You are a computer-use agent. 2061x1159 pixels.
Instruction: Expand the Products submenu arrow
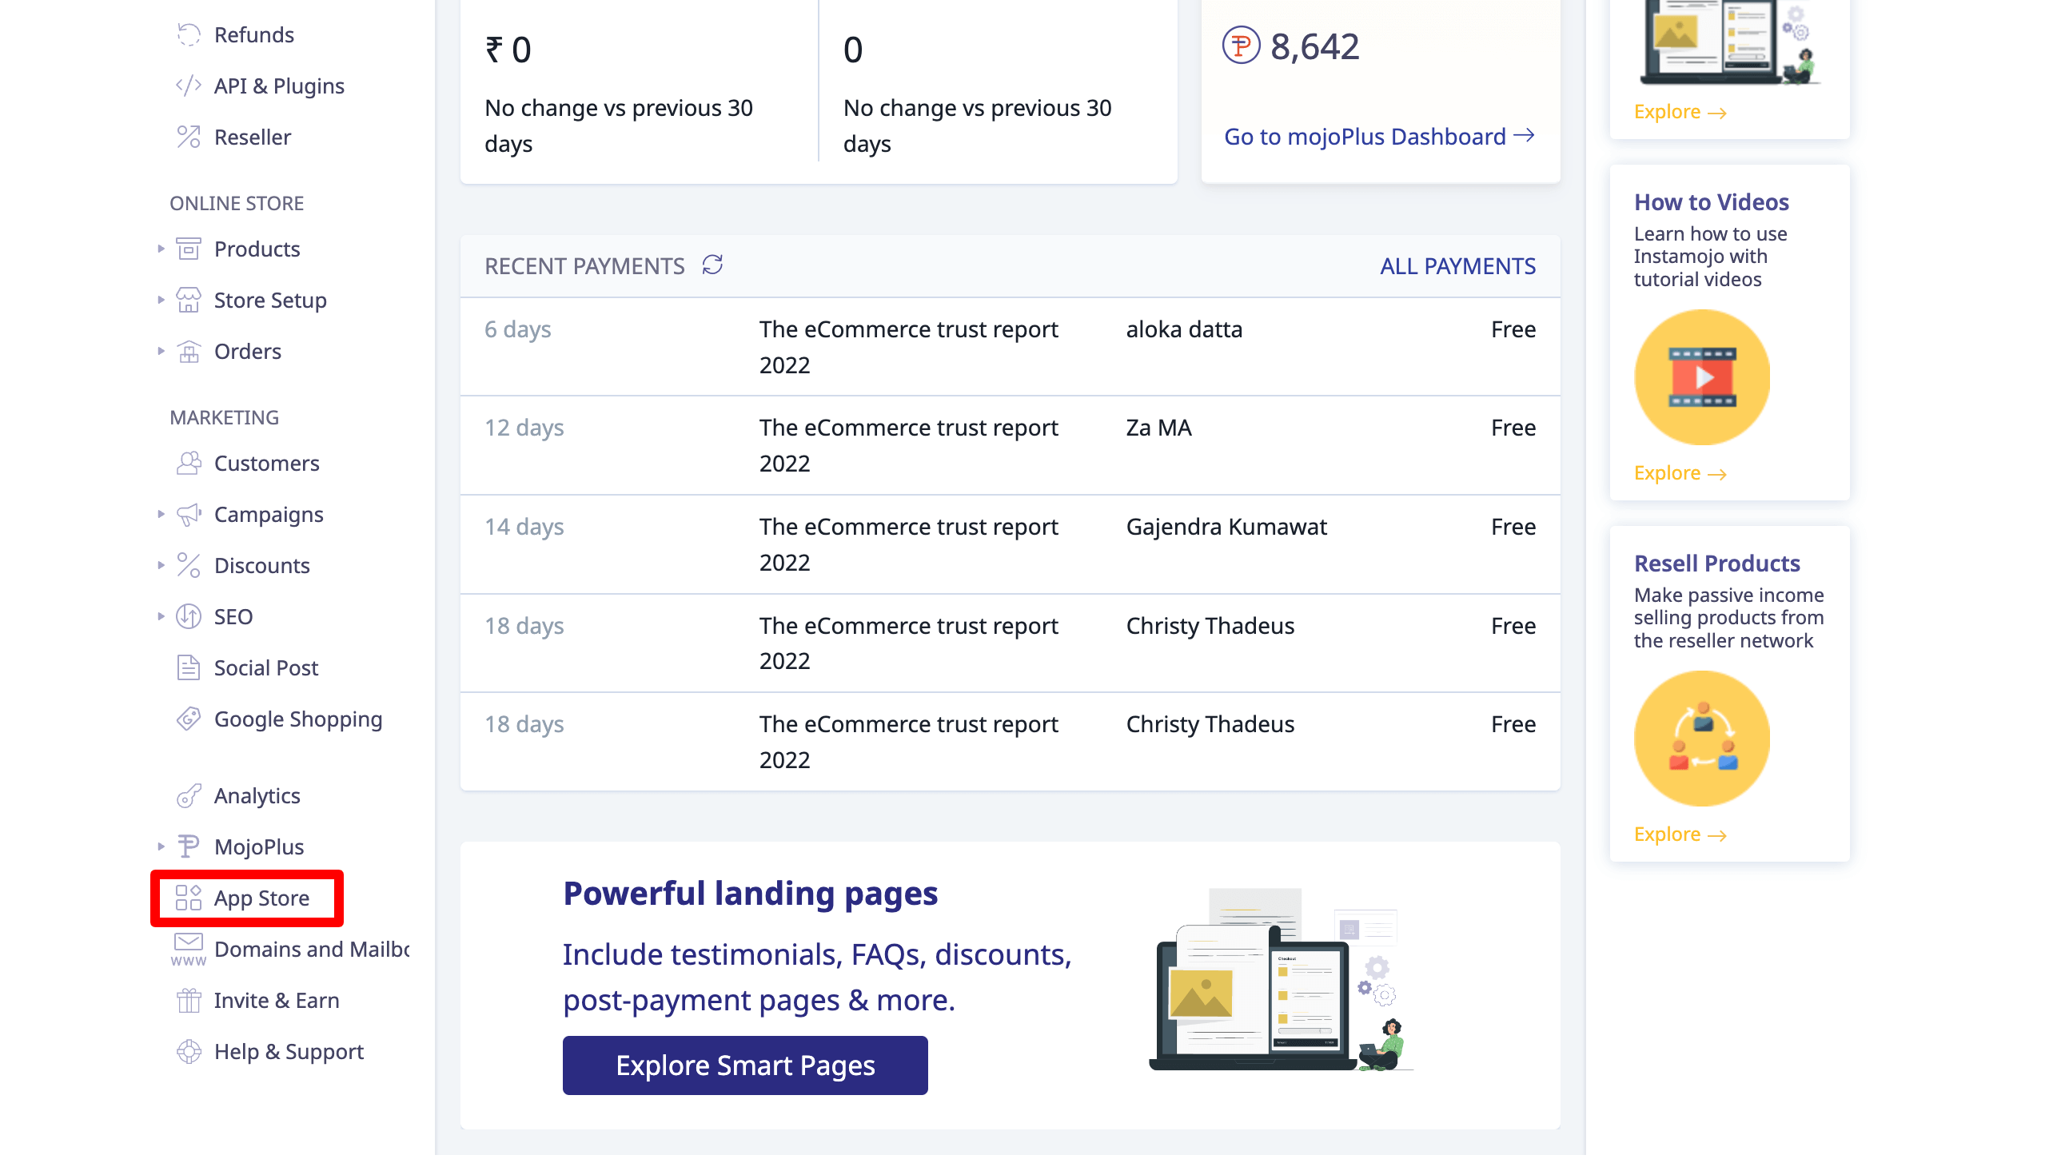(161, 249)
